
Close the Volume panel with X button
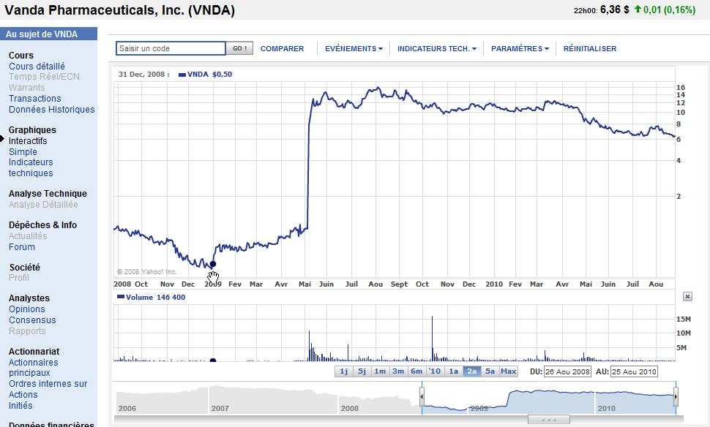(x=687, y=297)
